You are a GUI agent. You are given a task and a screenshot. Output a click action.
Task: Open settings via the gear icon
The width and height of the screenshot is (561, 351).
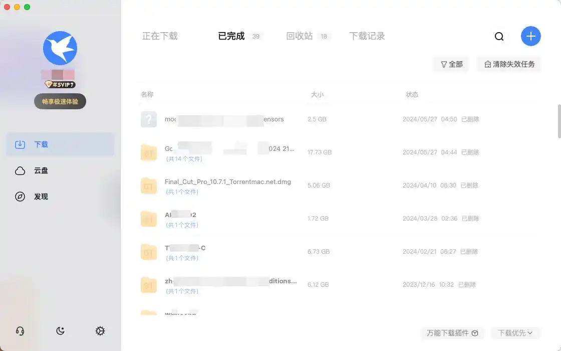pos(100,331)
